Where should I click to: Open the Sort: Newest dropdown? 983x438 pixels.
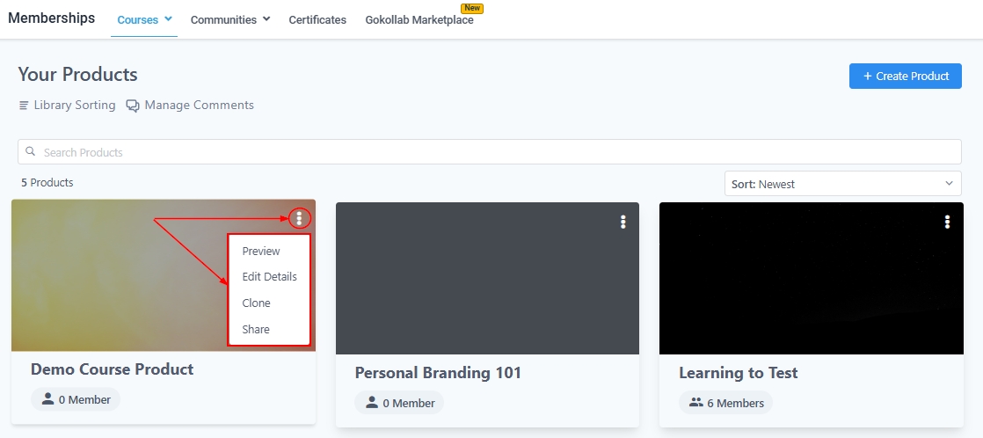(841, 184)
